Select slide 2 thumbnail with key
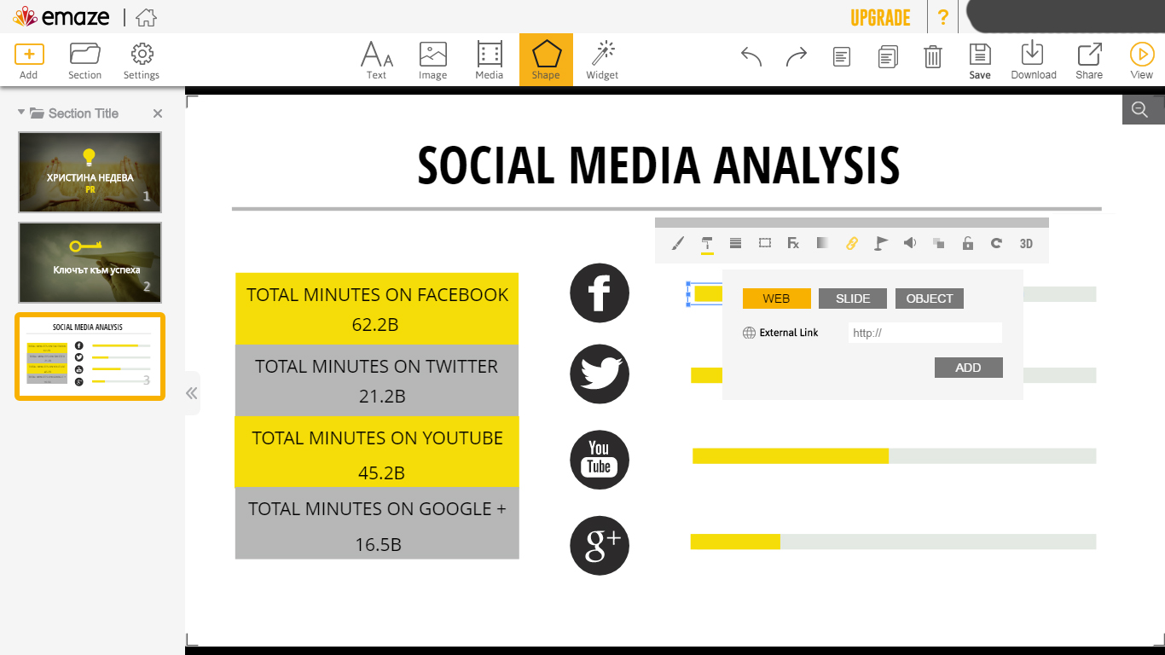1165x655 pixels. pyautogui.click(x=90, y=263)
